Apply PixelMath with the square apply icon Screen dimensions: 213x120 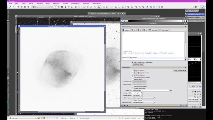125,105
